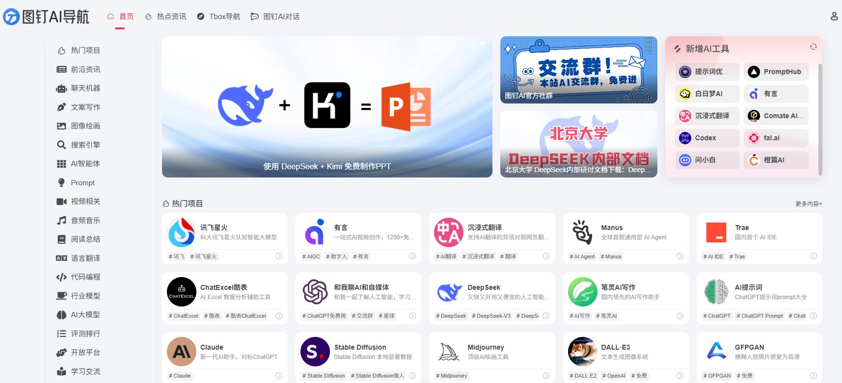This screenshot has height=383, width=842.
Task: Click the 新增AI工具 panel scrollbar
Action: [820, 119]
